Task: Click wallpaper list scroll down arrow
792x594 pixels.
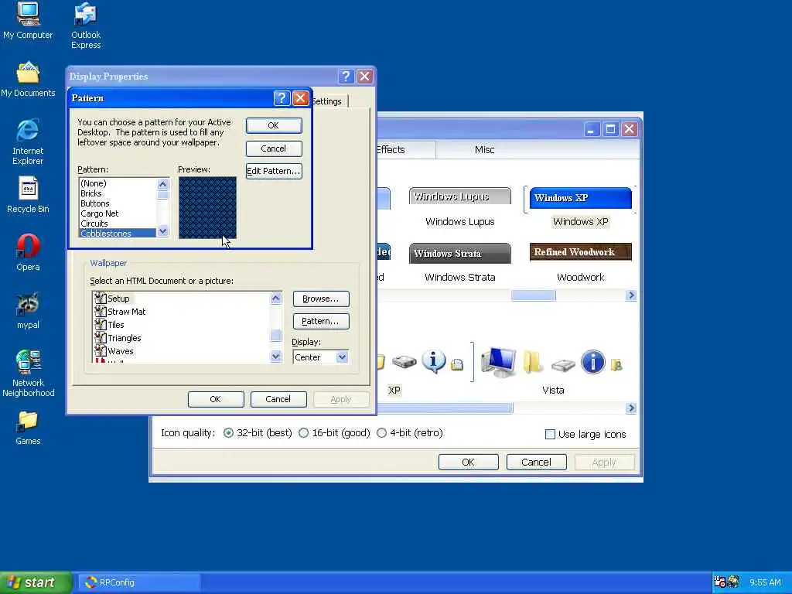Action: (276, 356)
